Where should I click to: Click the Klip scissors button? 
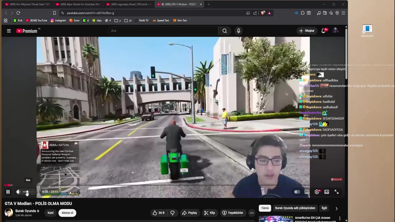(x=210, y=213)
